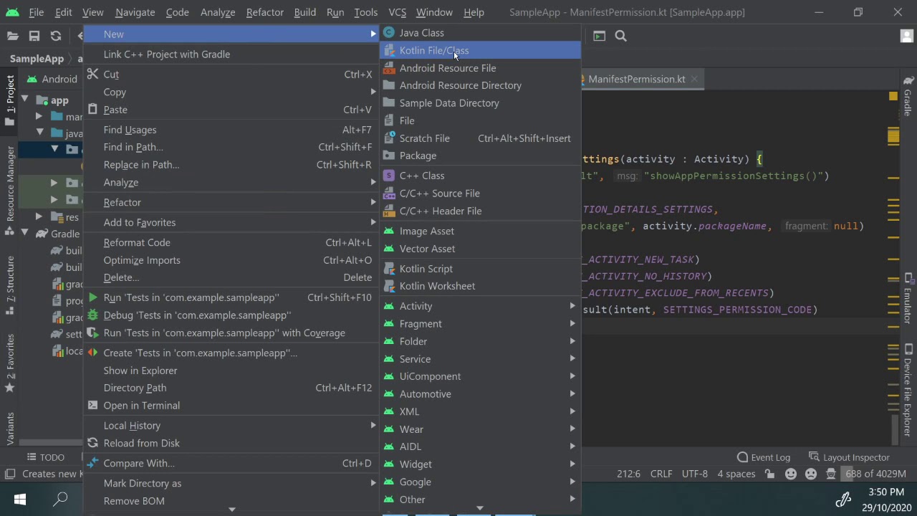
Task: Choose Scratch File in New submenu
Action: pos(480,138)
